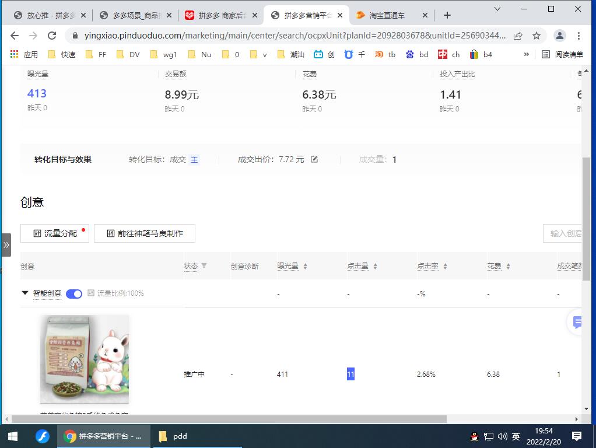Screen dimensions: 596x448
Task: Switch input language 英 in tray
Action: coord(516,436)
